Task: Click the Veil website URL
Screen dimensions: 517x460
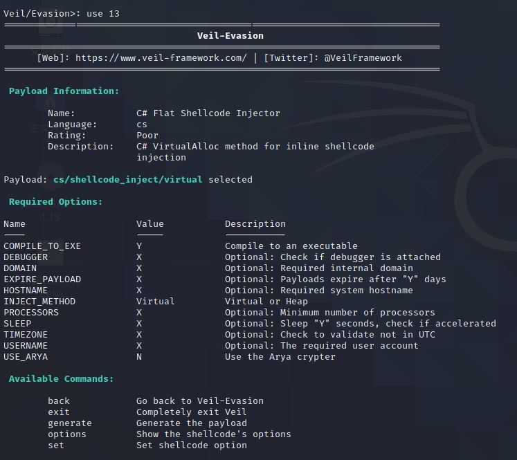Action: coord(161,58)
